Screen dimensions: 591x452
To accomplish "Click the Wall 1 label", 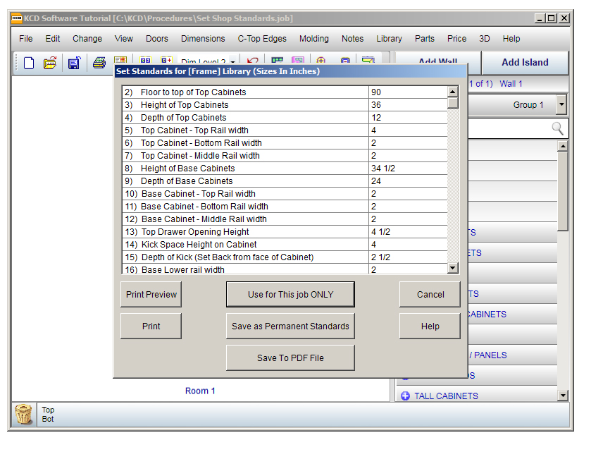I will pos(511,84).
